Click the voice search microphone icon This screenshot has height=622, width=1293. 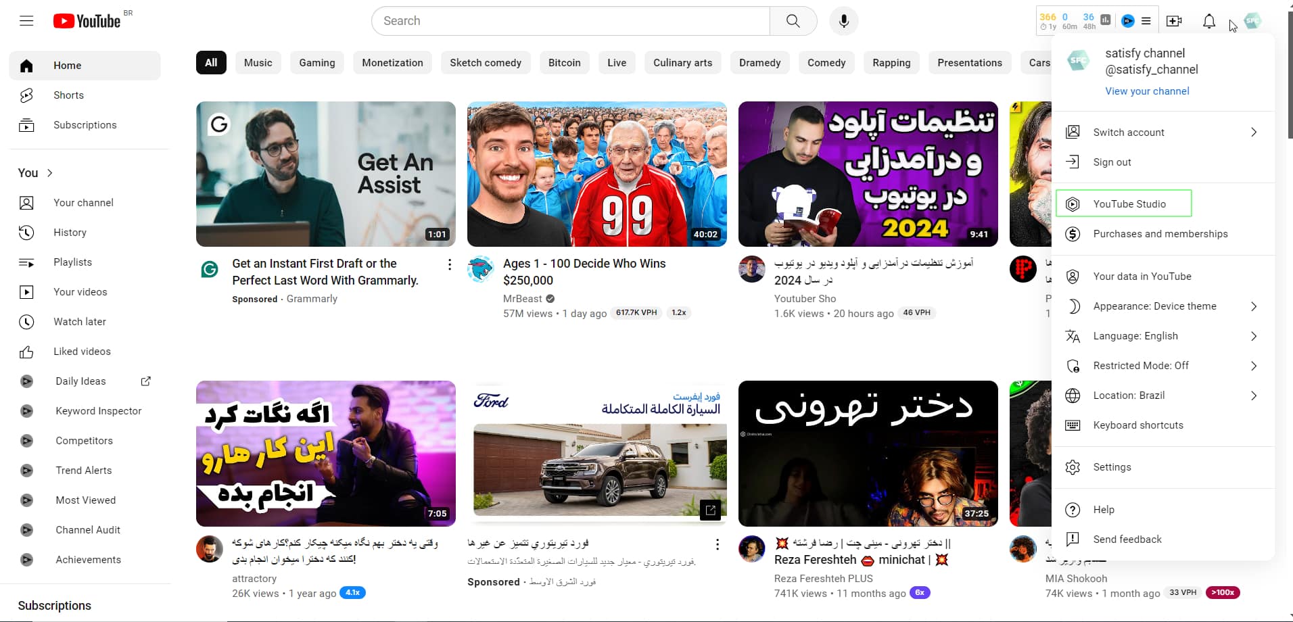[x=843, y=21]
